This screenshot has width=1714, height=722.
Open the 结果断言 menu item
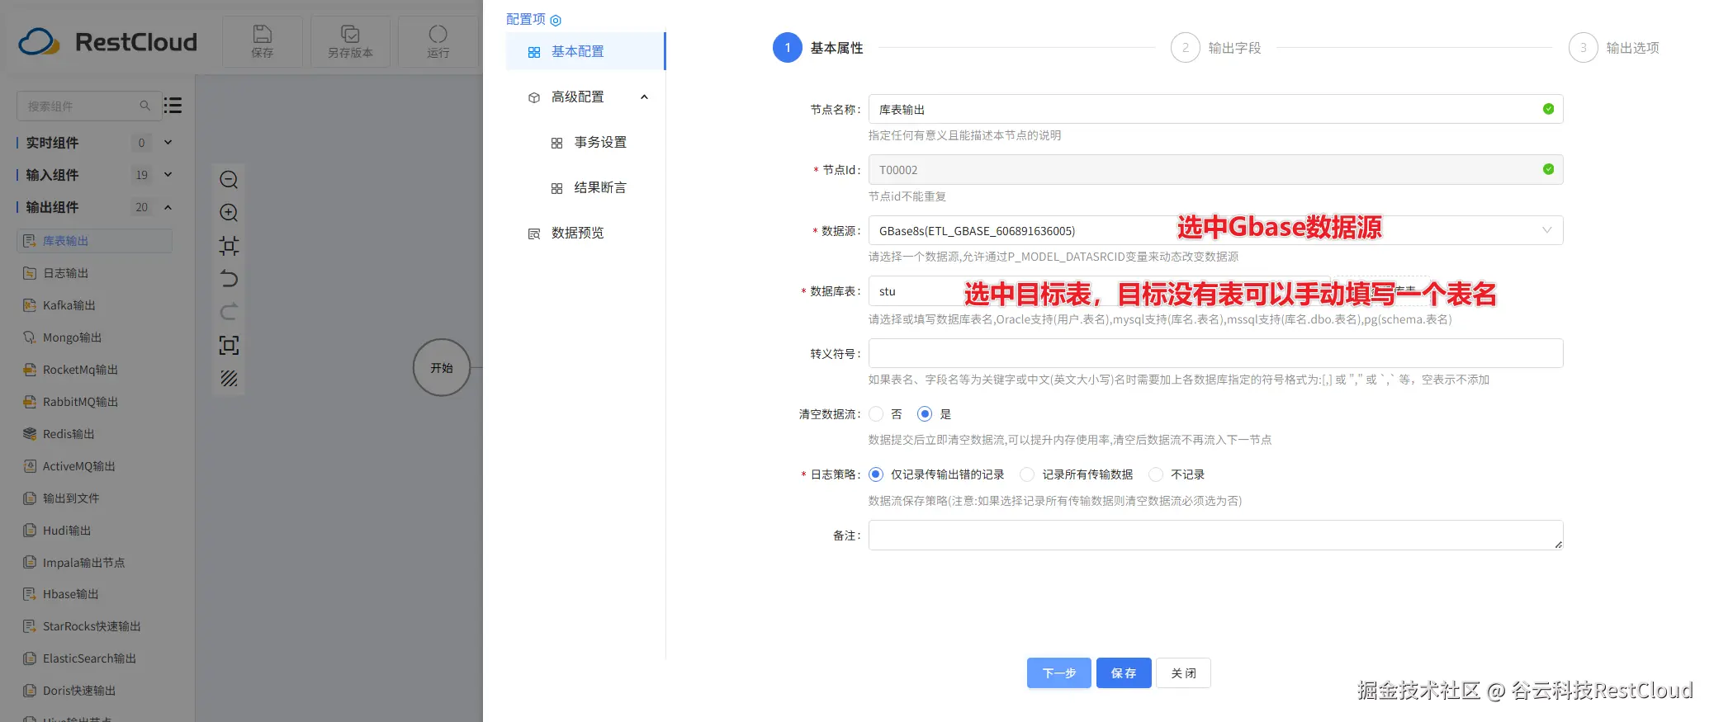pyautogui.click(x=600, y=188)
